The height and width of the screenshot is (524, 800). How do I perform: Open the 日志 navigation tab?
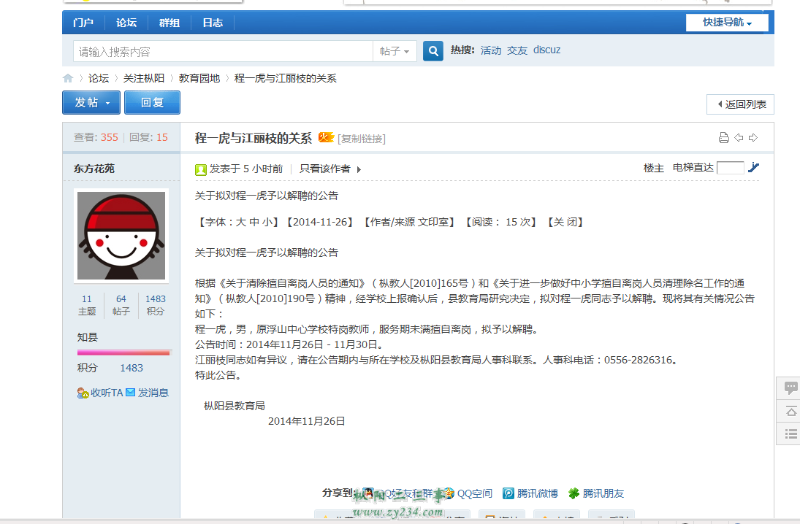tap(213, 23)
